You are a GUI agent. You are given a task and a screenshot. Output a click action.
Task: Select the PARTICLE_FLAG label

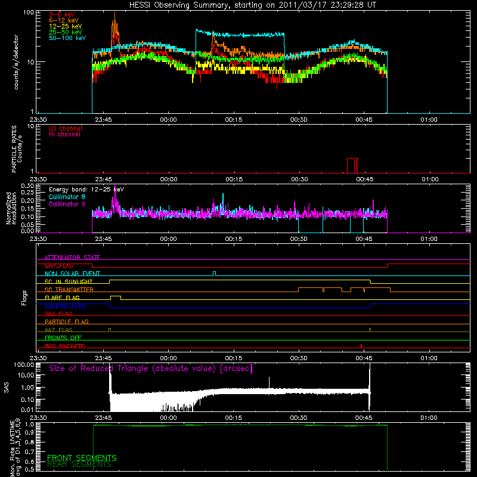point(67,321)
